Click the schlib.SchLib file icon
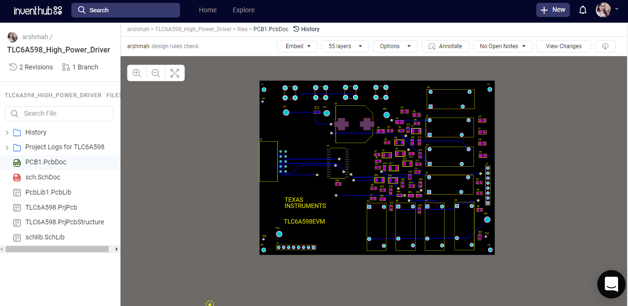This screenshot has width=628, height=306. [17, 238]
